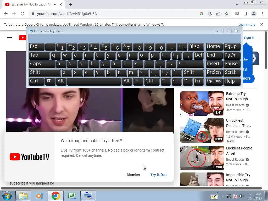268x201 pixels.
Task: Open Windows Explorer from the taskbar
Action: pyautogui.click(x=23, y=196)
